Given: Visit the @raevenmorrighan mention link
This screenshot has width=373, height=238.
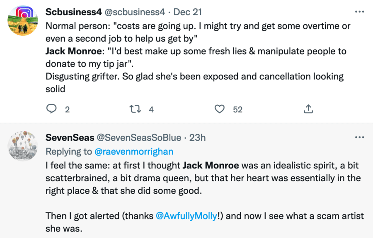Looking at the screenshot, I should pos(134,151).
